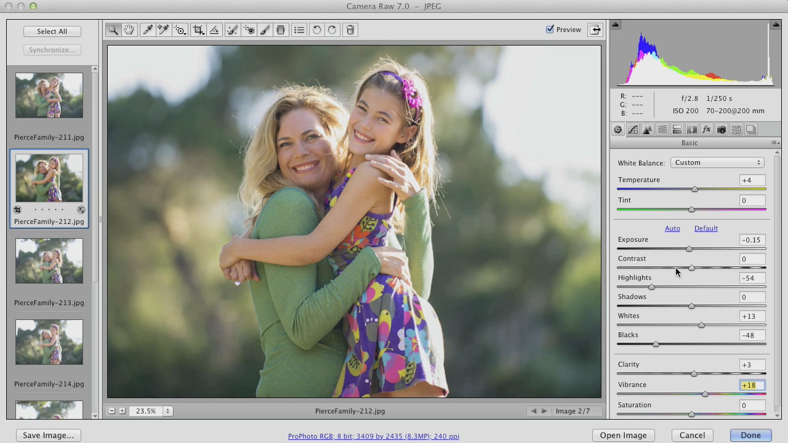Image resolution: width=788 pixels, height=443 pixels.
Task: Zoom in with the plus button
Action: [122, 411]
